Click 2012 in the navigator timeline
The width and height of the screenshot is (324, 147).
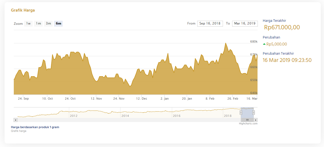coord(74,116)
